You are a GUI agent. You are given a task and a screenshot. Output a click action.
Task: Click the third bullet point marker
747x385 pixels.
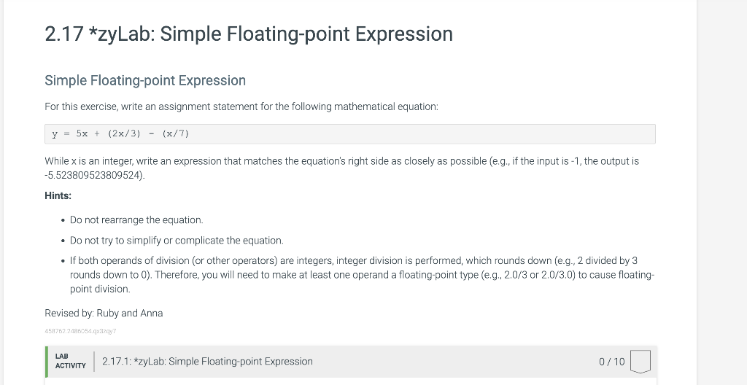(x=63, y=261)
